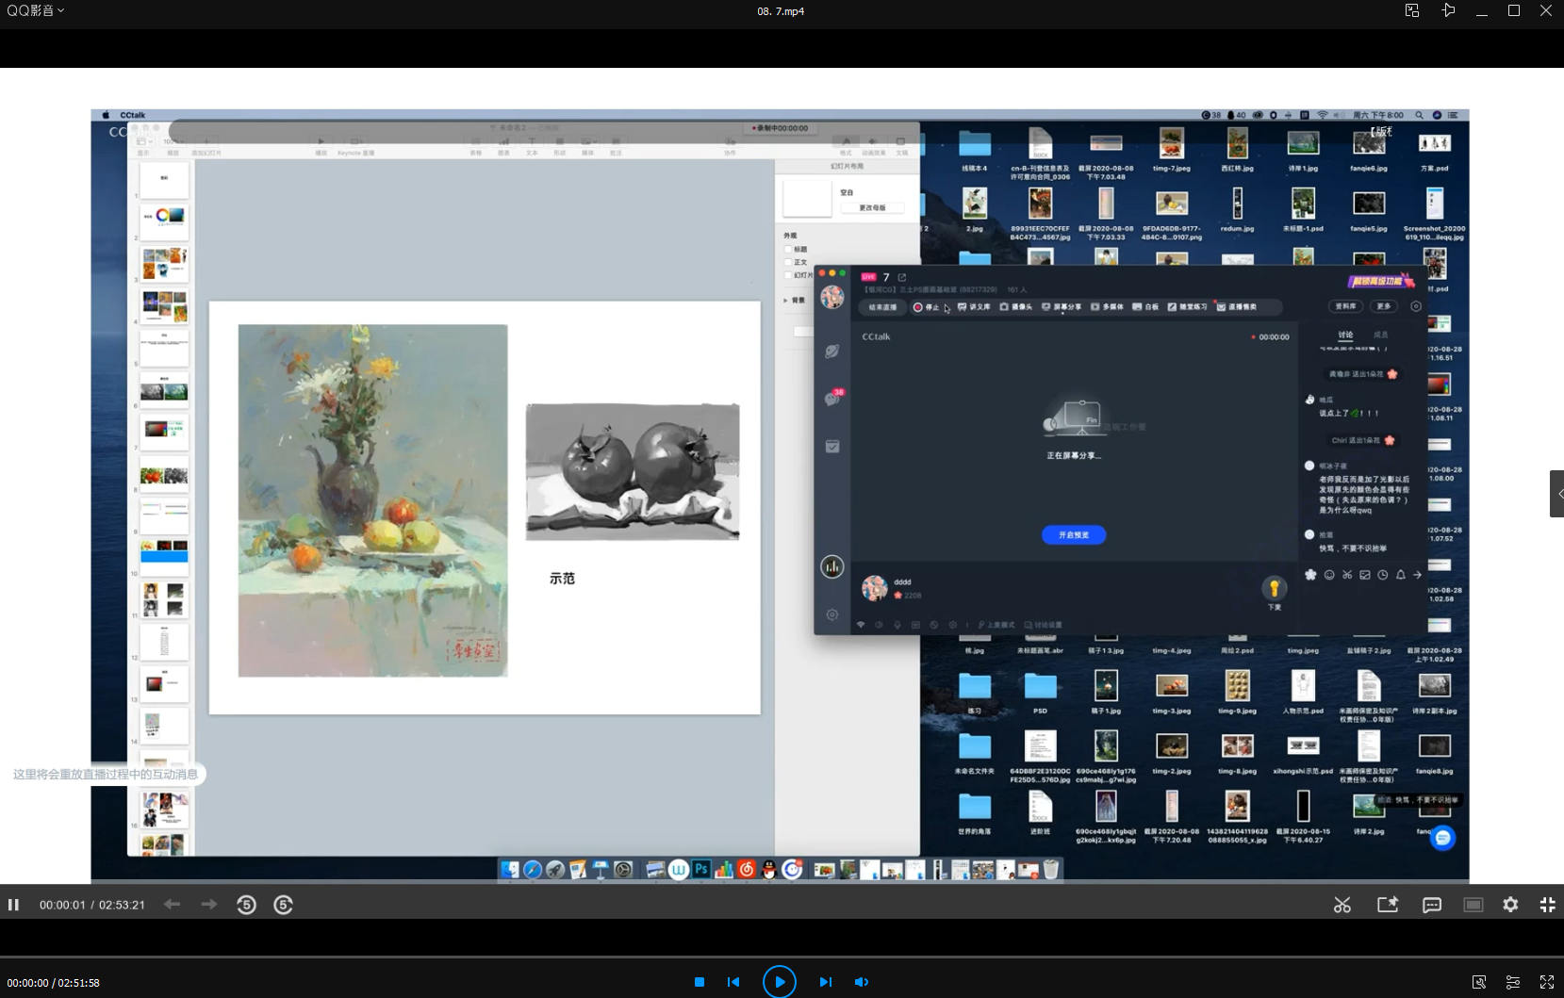Screen dimensions: 1564x998
Task: Toggle pin window always on top
Action: [1448, 10]
